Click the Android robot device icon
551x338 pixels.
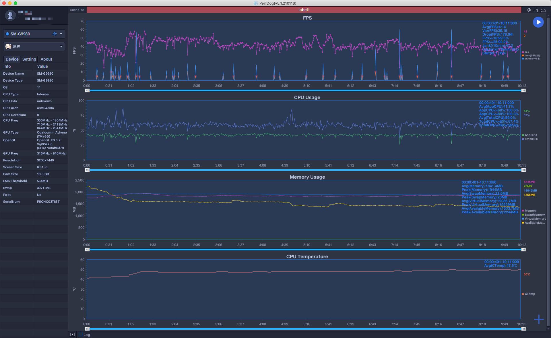click(x=7, y=34)
